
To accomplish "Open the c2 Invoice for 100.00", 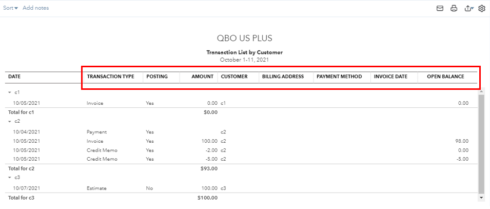I will [95, 141].
